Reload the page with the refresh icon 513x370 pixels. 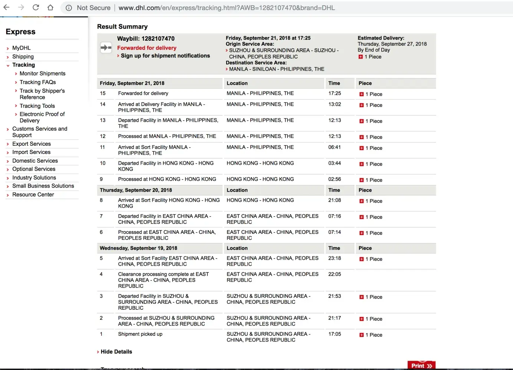pos(36,7)
